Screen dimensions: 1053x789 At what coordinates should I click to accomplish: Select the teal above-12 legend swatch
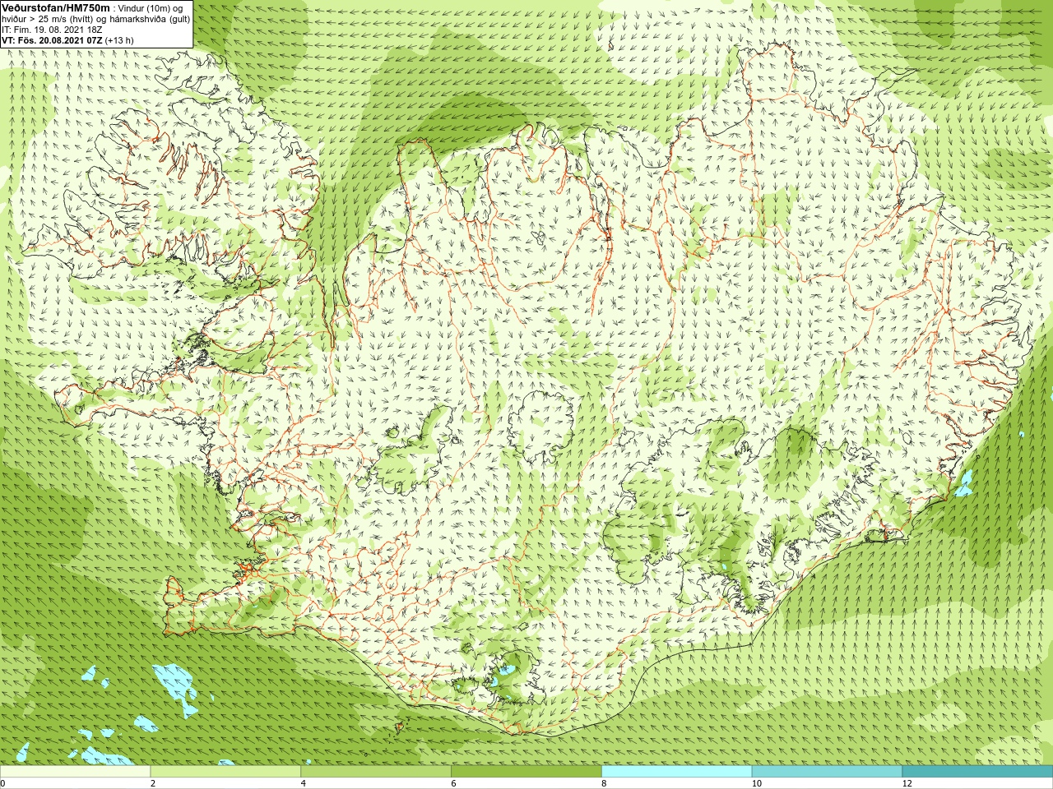click(x=977, y=772)
